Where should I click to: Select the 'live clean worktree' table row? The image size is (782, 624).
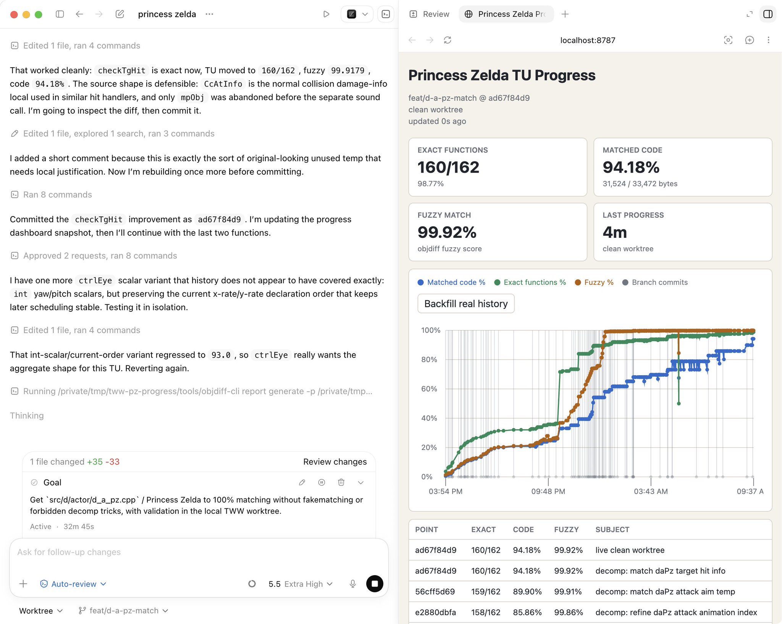click(590, 550)
